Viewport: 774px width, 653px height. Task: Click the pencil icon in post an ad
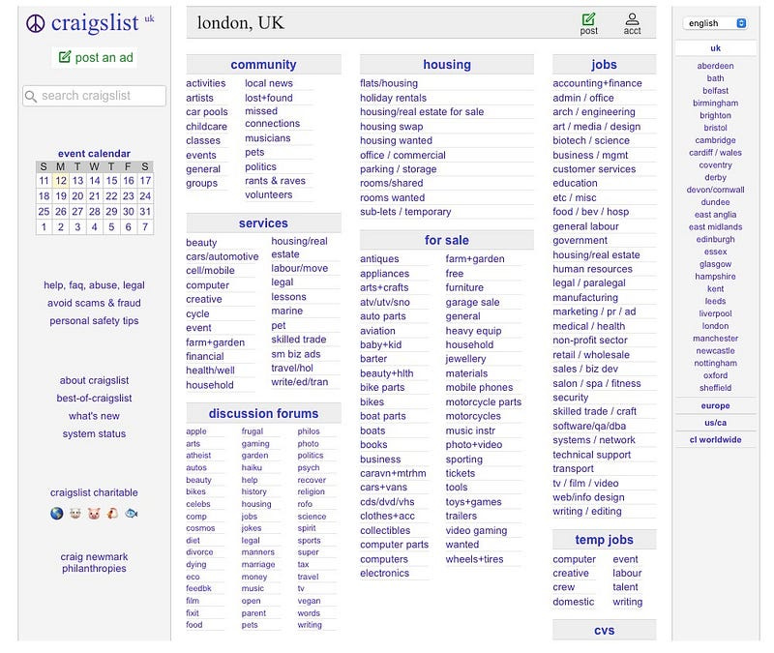[x=65, y=57]
